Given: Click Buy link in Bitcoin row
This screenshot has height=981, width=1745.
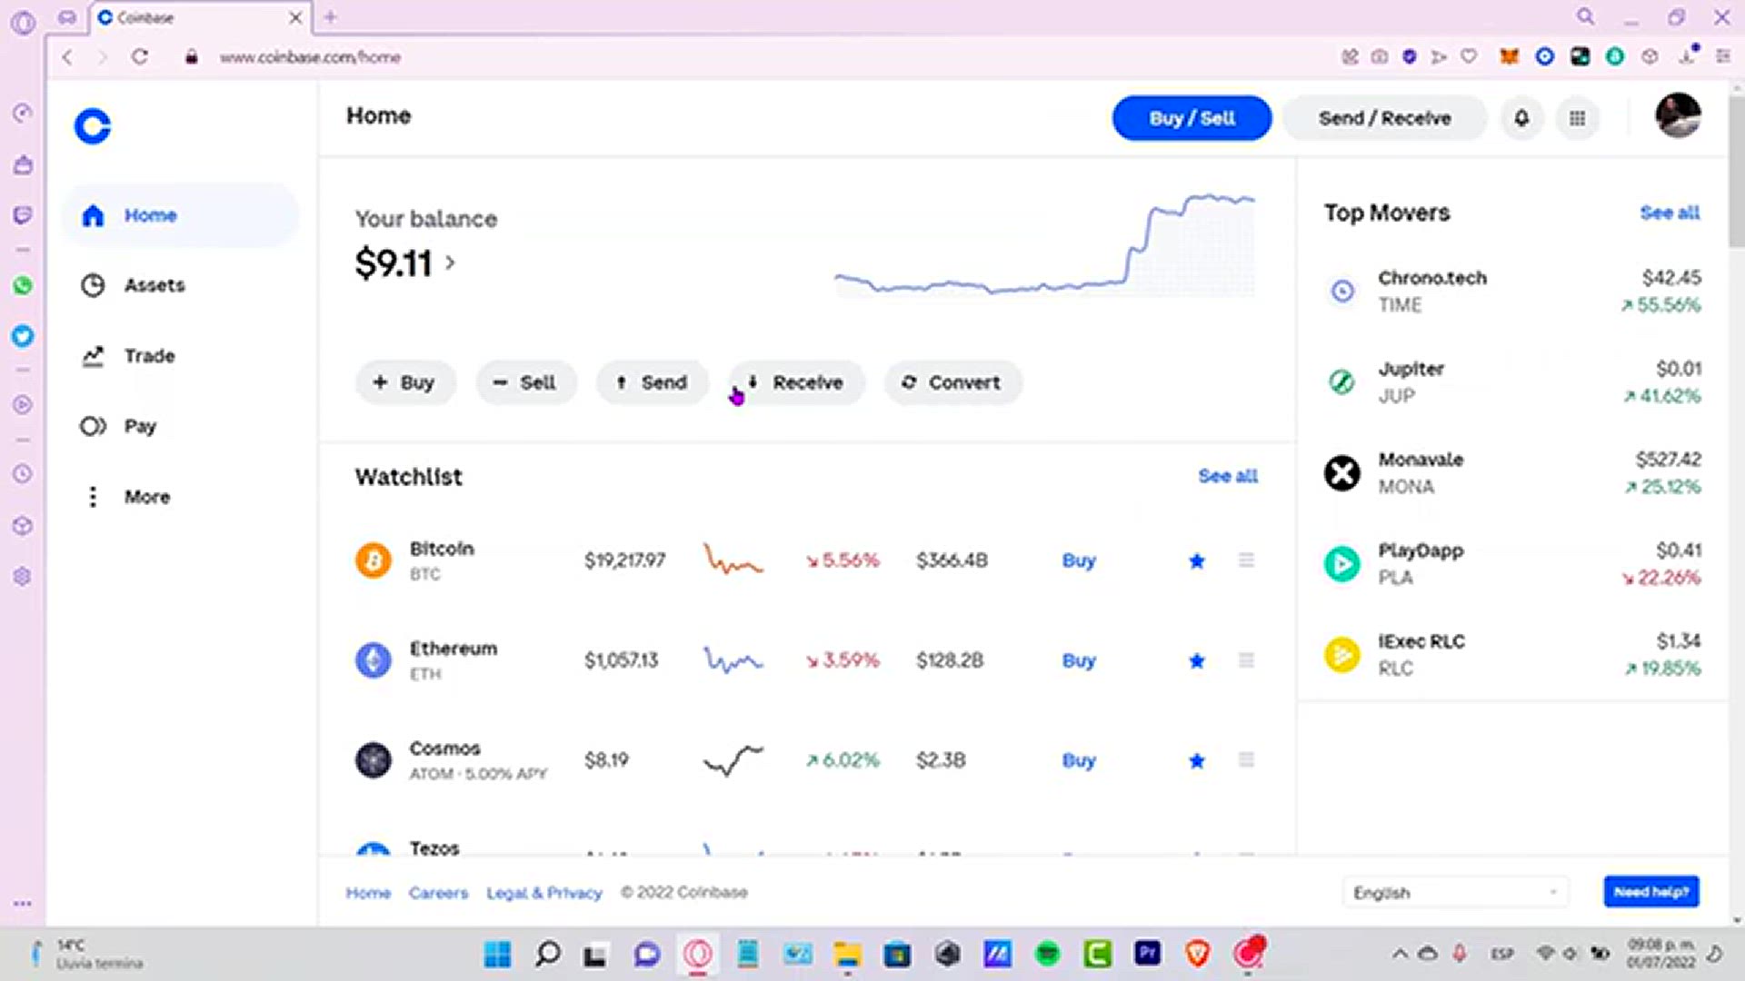Looking at the screenshot, I should 1079,560.
